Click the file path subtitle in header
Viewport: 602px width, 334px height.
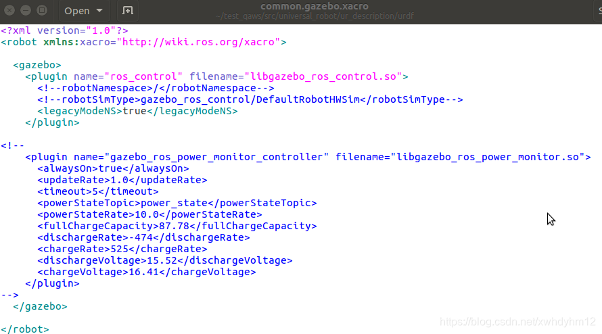pos(315,16)
